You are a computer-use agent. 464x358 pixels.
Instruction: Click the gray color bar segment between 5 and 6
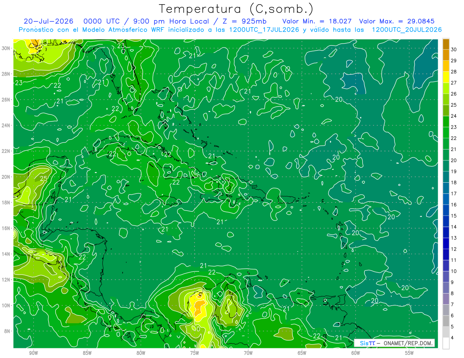coord(446,321)
